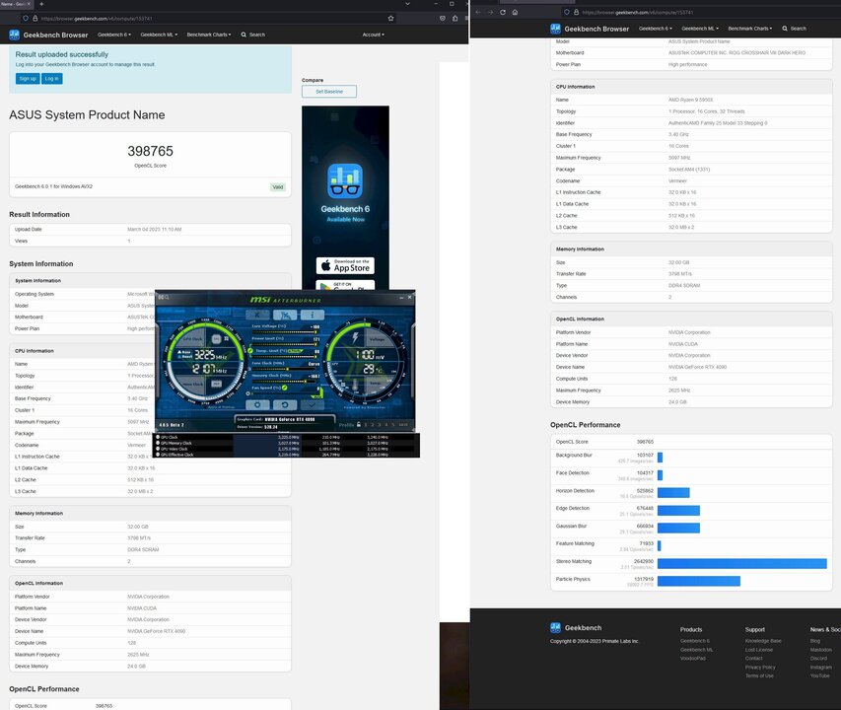Click home icon in right browser toolbar
Viewport: 841px width, 710px height.
pos(515,12)
